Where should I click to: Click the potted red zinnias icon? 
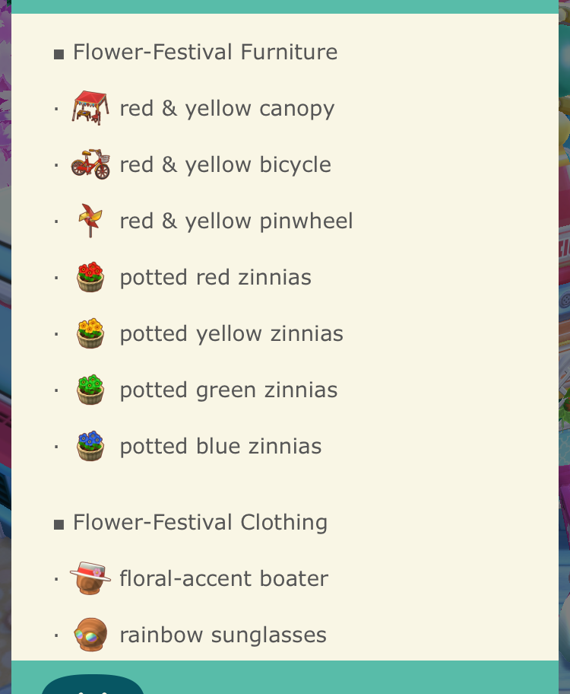[90, 277]
